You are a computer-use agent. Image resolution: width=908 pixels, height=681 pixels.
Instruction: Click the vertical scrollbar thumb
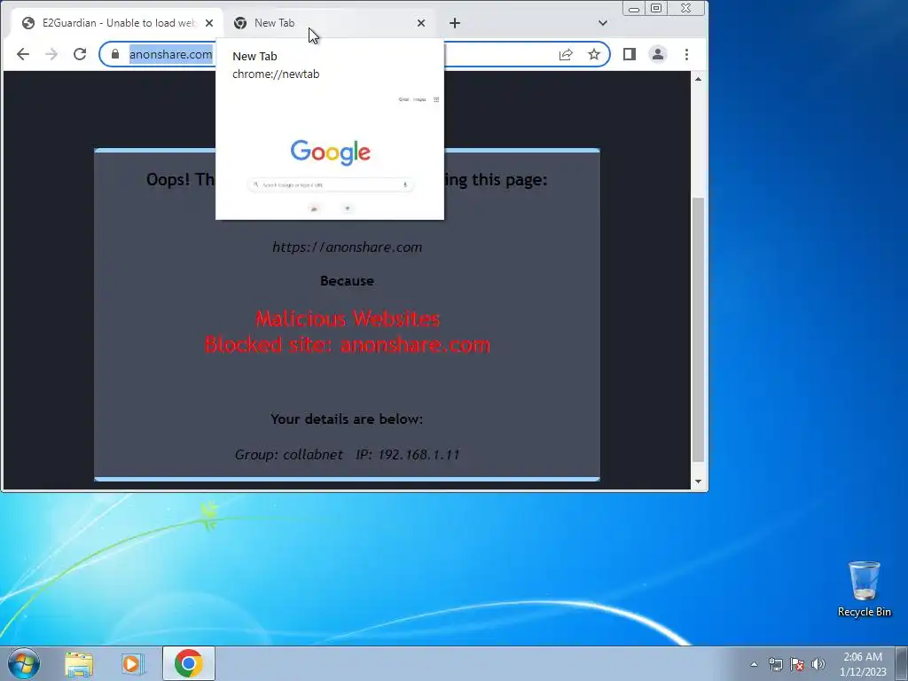coord(699,329)
